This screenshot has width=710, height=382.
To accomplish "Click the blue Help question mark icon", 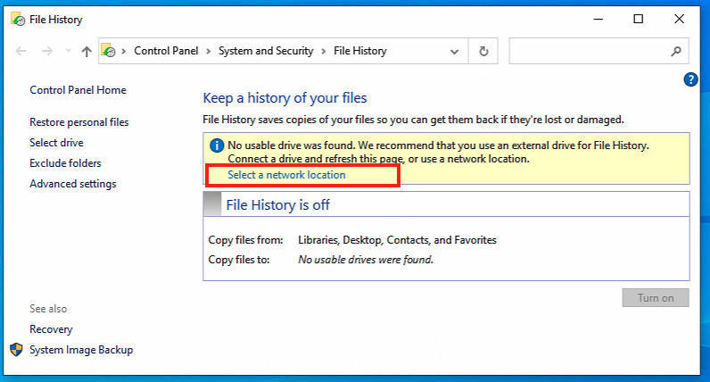I will [x=690, y=79].
